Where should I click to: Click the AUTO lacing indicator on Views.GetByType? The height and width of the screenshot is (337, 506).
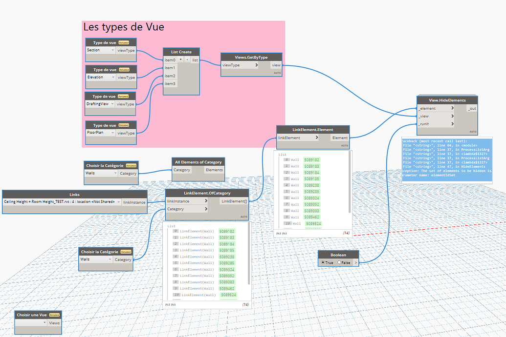pyautogui.click(x=277, y=72)
